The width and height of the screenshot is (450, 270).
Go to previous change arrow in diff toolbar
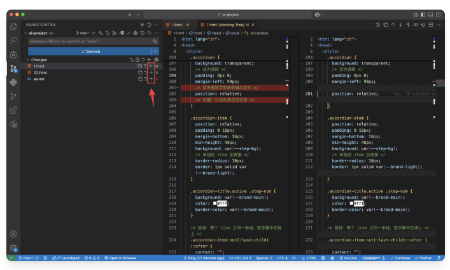click(393, 25)
